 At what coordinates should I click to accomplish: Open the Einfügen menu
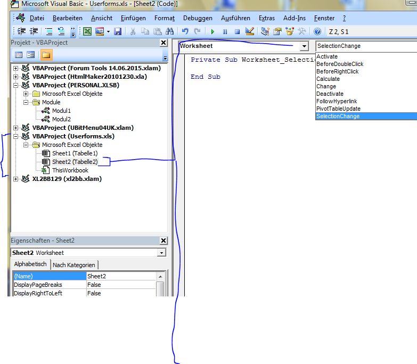point(133,18)
